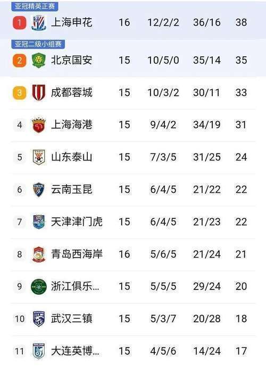Click the green Beijing Guoan badge
Viewport: 266px width, 367px height.
39,61
